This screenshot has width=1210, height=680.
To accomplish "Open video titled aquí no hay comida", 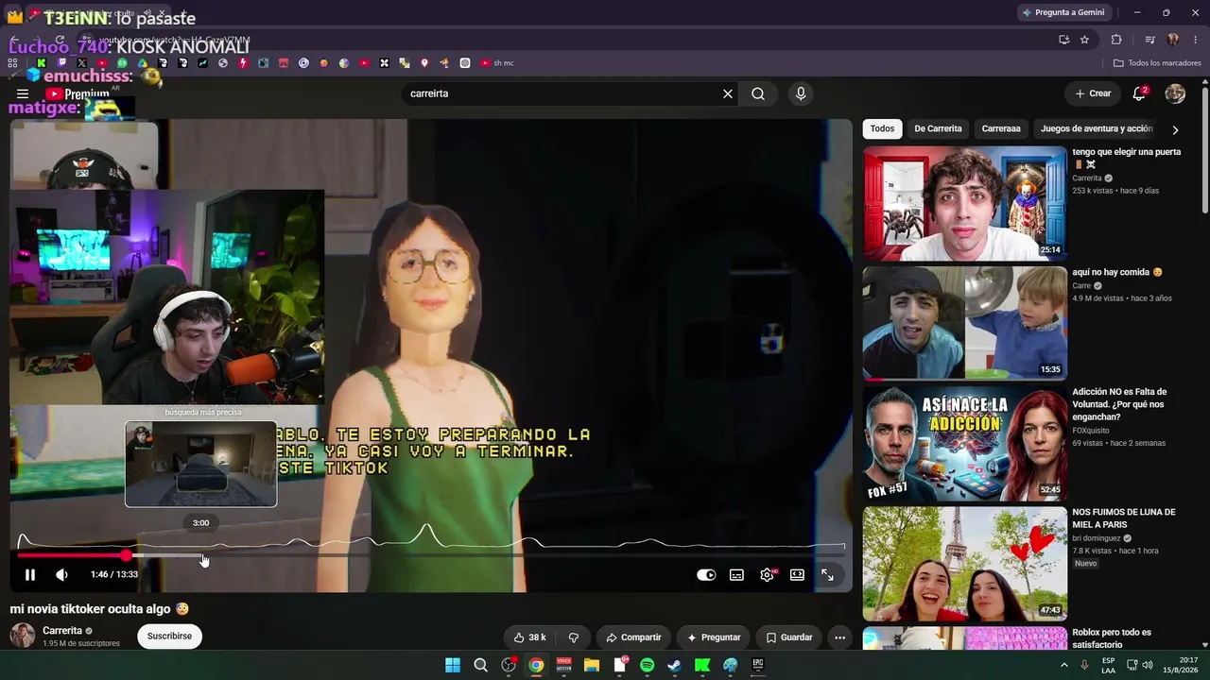I will click(1116, 272).
